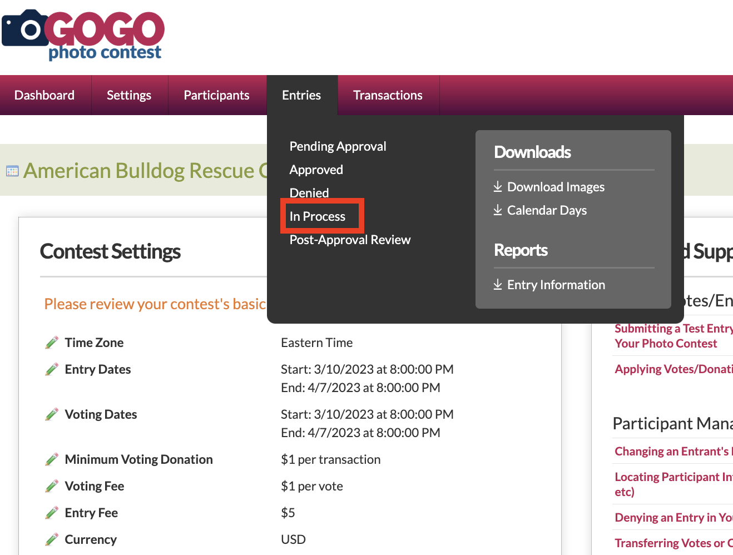Open the Settings menu
Image resolution: width=733 pixels, height=555 pixels.
[x=129, y=95]
